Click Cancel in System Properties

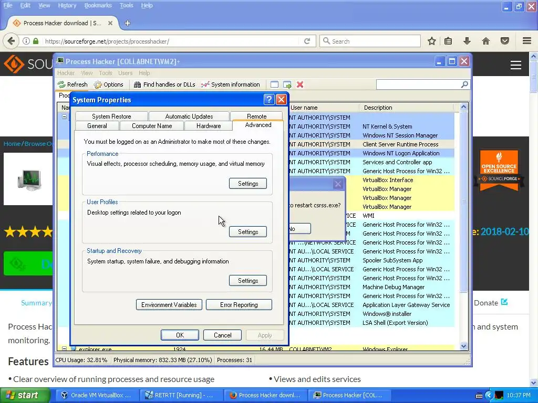[x=222, y=335]
